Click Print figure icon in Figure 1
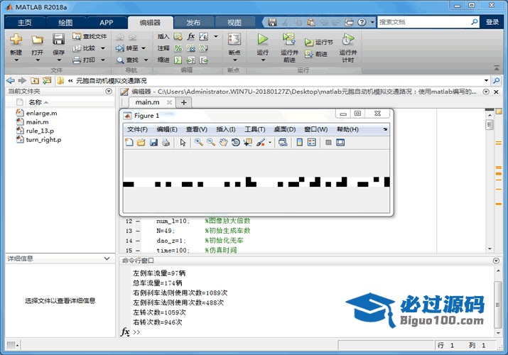The height and width of the screenshot is (355, 508). click(166, 143)
